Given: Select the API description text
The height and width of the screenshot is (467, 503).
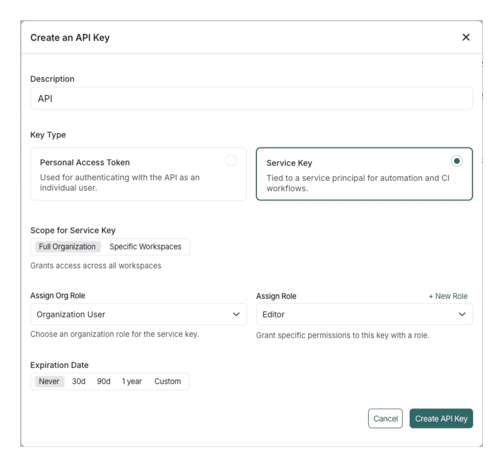Looking at the screenshot, I should 45,98.
